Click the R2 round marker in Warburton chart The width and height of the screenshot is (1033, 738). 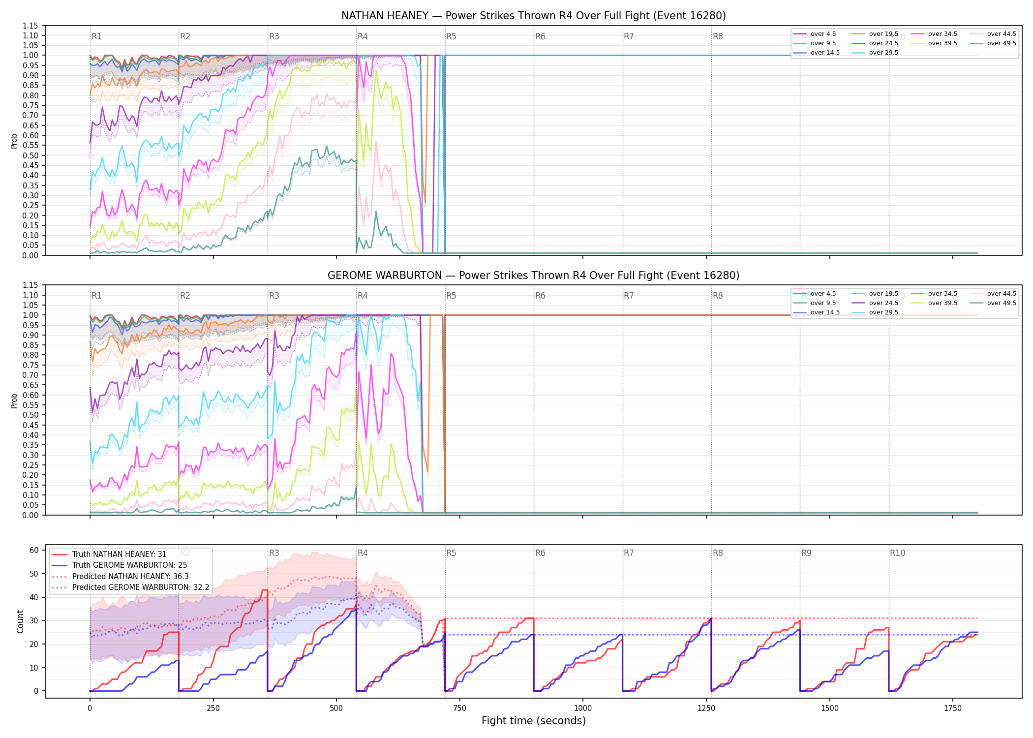(185, 296)
